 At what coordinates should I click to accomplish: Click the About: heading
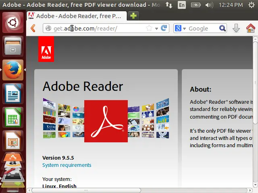[201, 89]
